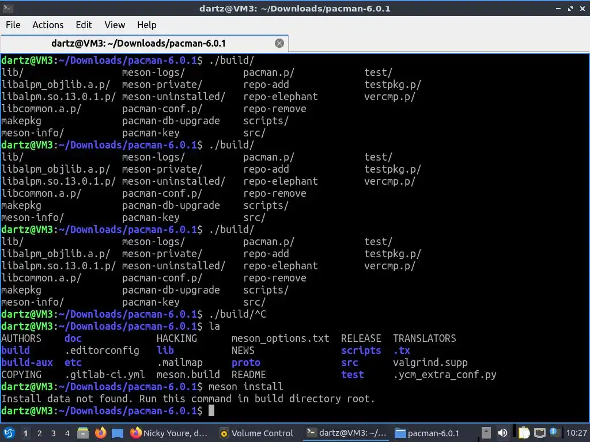Open the LXQt application menu
Image resolution: width=590 pixels, height=442 pixels.
9,433
